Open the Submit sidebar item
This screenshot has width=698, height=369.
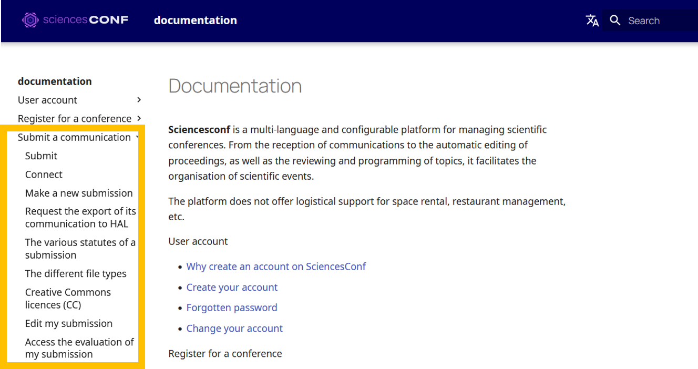pyautogui.click(x=41, y=156)
